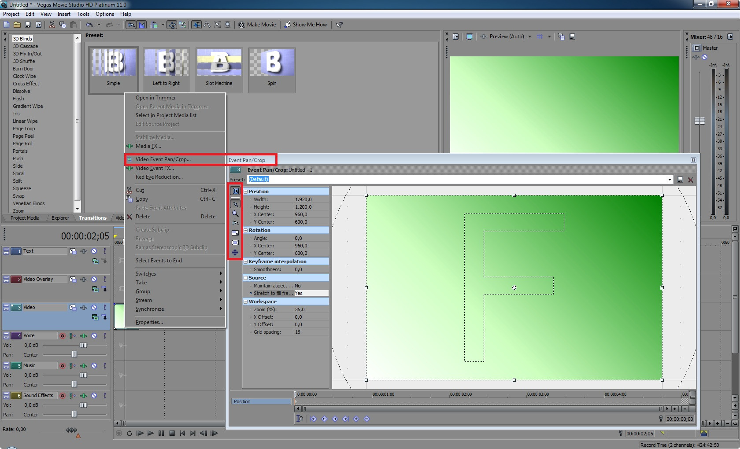The height and width of the screenshot is (449, 740).
Task: Click the Make Movie button
Action: pos(257,25)
